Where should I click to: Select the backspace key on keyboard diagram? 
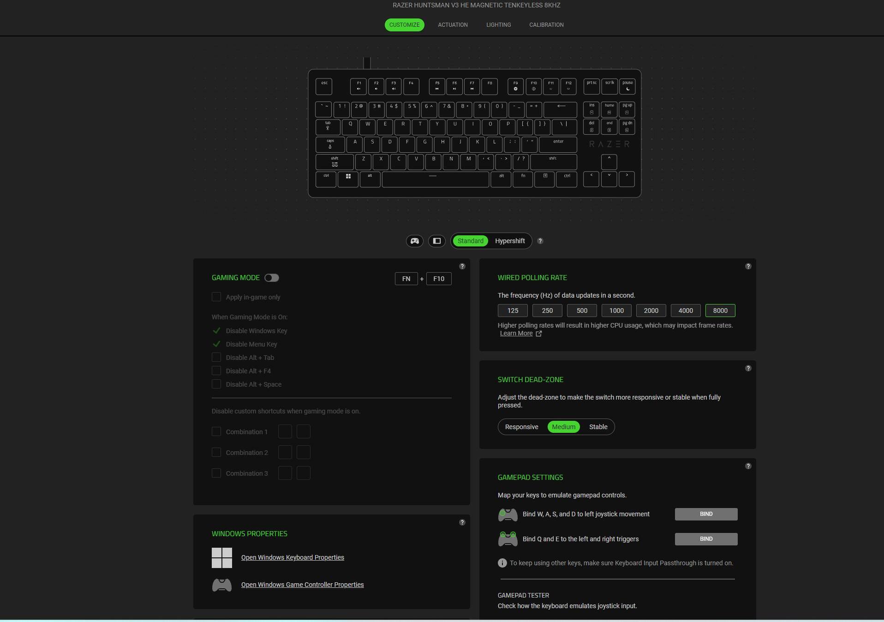pyautogui.click(x=560, y=109)
